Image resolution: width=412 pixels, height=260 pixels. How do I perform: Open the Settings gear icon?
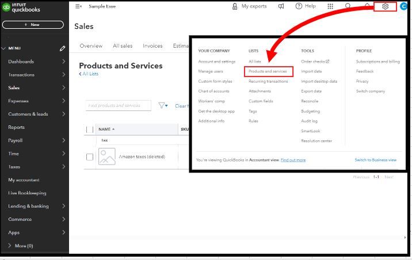(385, 6)
